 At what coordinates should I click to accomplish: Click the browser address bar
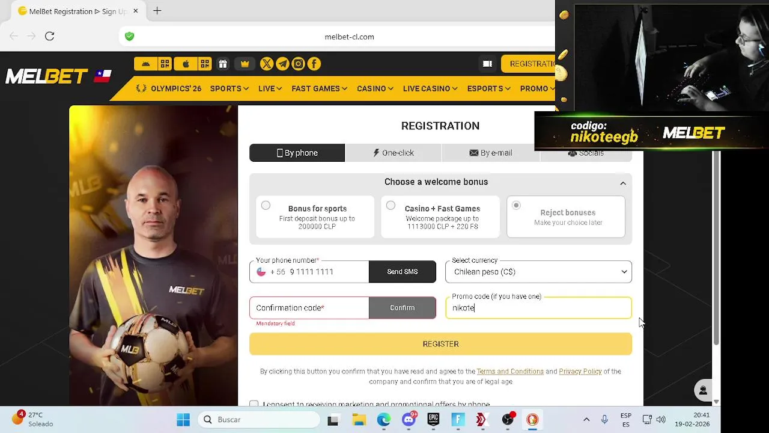349,37
